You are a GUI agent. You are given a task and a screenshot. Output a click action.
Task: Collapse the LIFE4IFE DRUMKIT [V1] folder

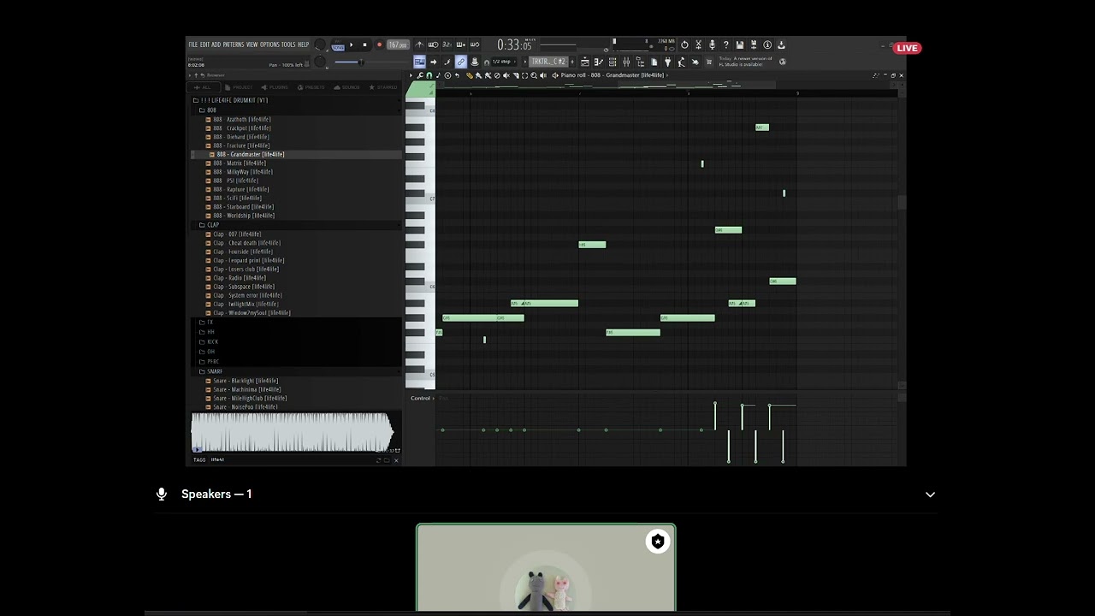click(x=231, y=100)
